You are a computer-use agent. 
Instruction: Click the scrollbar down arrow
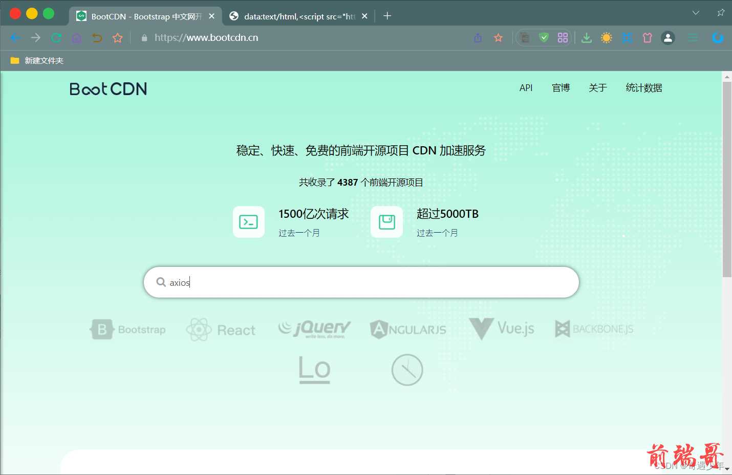(727, 469)
